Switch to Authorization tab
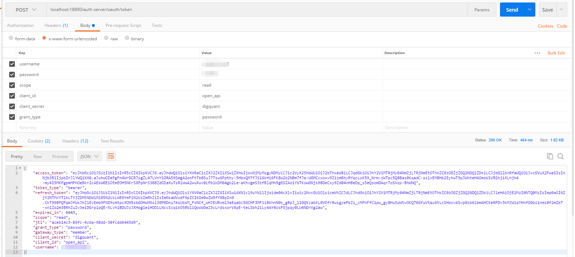 (x=21, y=25)
